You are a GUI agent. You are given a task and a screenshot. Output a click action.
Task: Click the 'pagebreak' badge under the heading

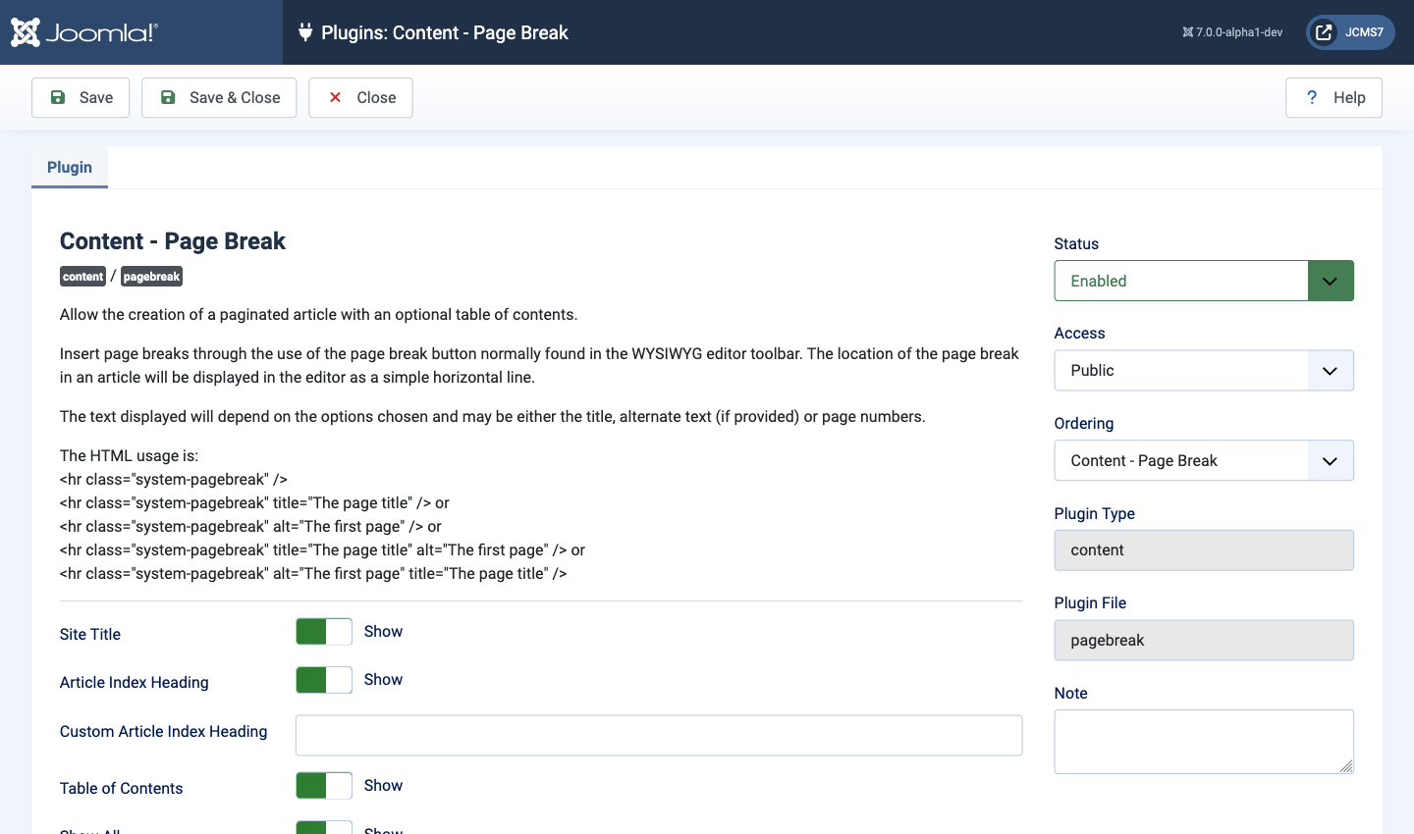[x=151, y=277]
